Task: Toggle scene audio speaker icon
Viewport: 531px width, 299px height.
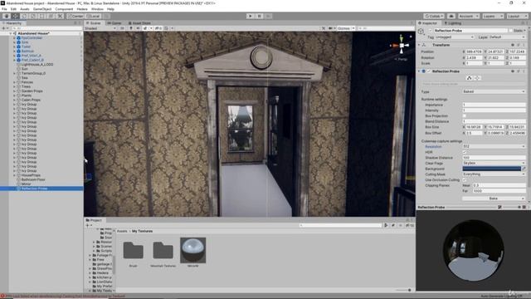Action: pos(138,28)
